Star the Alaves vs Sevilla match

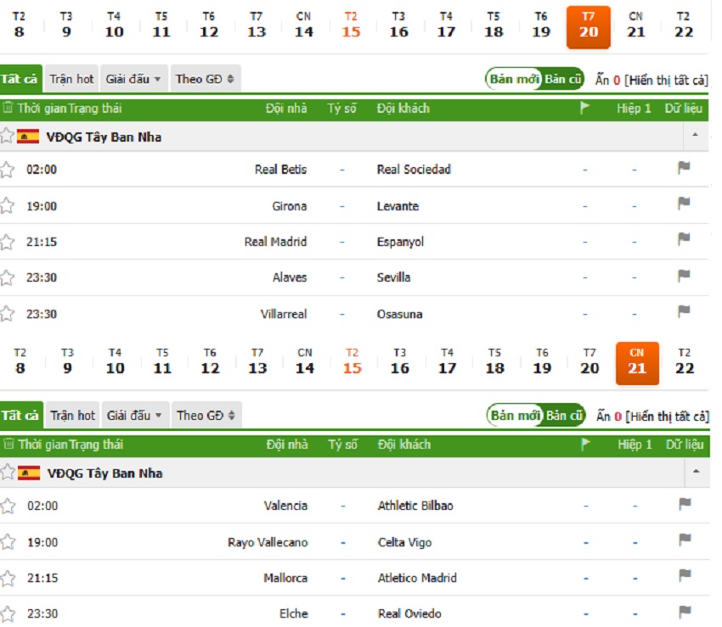7,277
